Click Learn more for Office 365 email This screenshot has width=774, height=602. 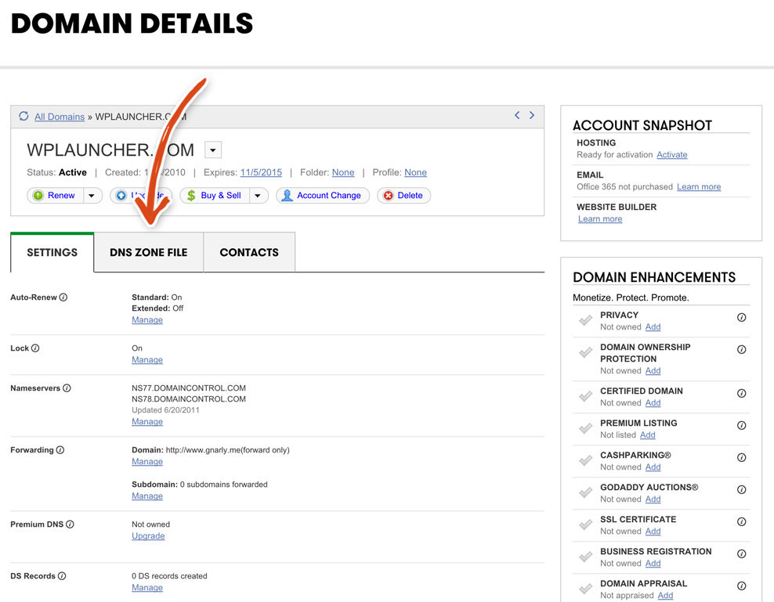[699, 186]
